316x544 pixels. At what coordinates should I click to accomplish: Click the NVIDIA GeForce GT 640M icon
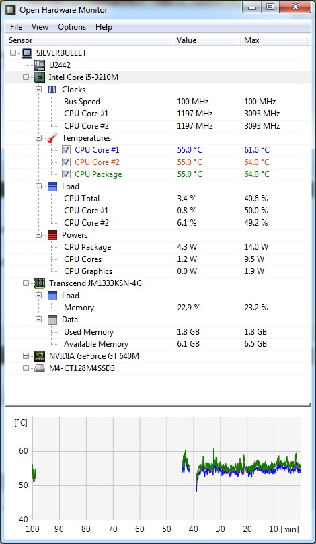point(40,356)
